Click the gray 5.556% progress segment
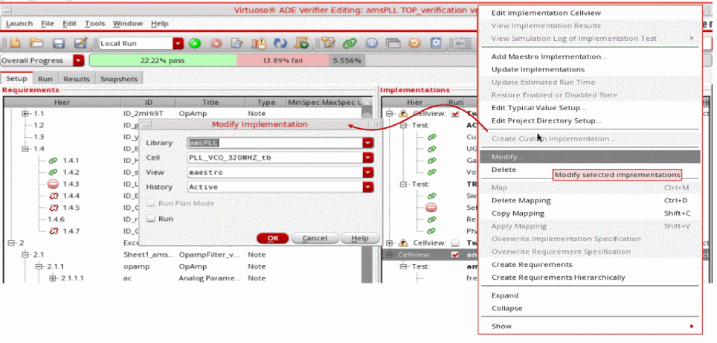Viewport: 717px width, 343px height. (347, 60)
